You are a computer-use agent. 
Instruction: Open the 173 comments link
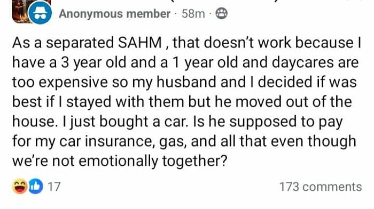(321, 187)
